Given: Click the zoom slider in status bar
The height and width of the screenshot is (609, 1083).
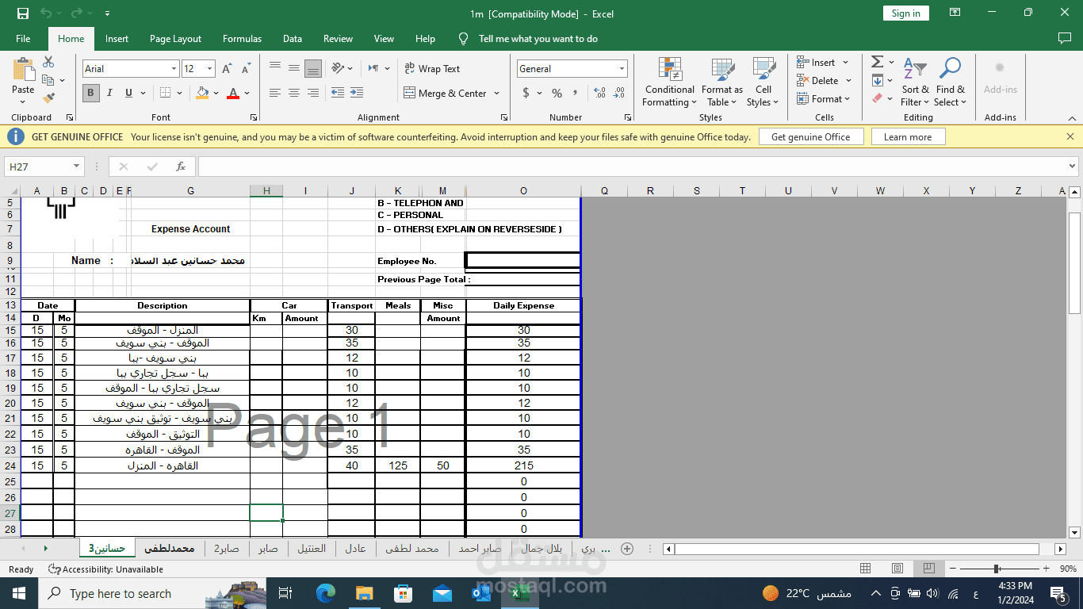Looking at the screenshot, I should pos(997,569).
